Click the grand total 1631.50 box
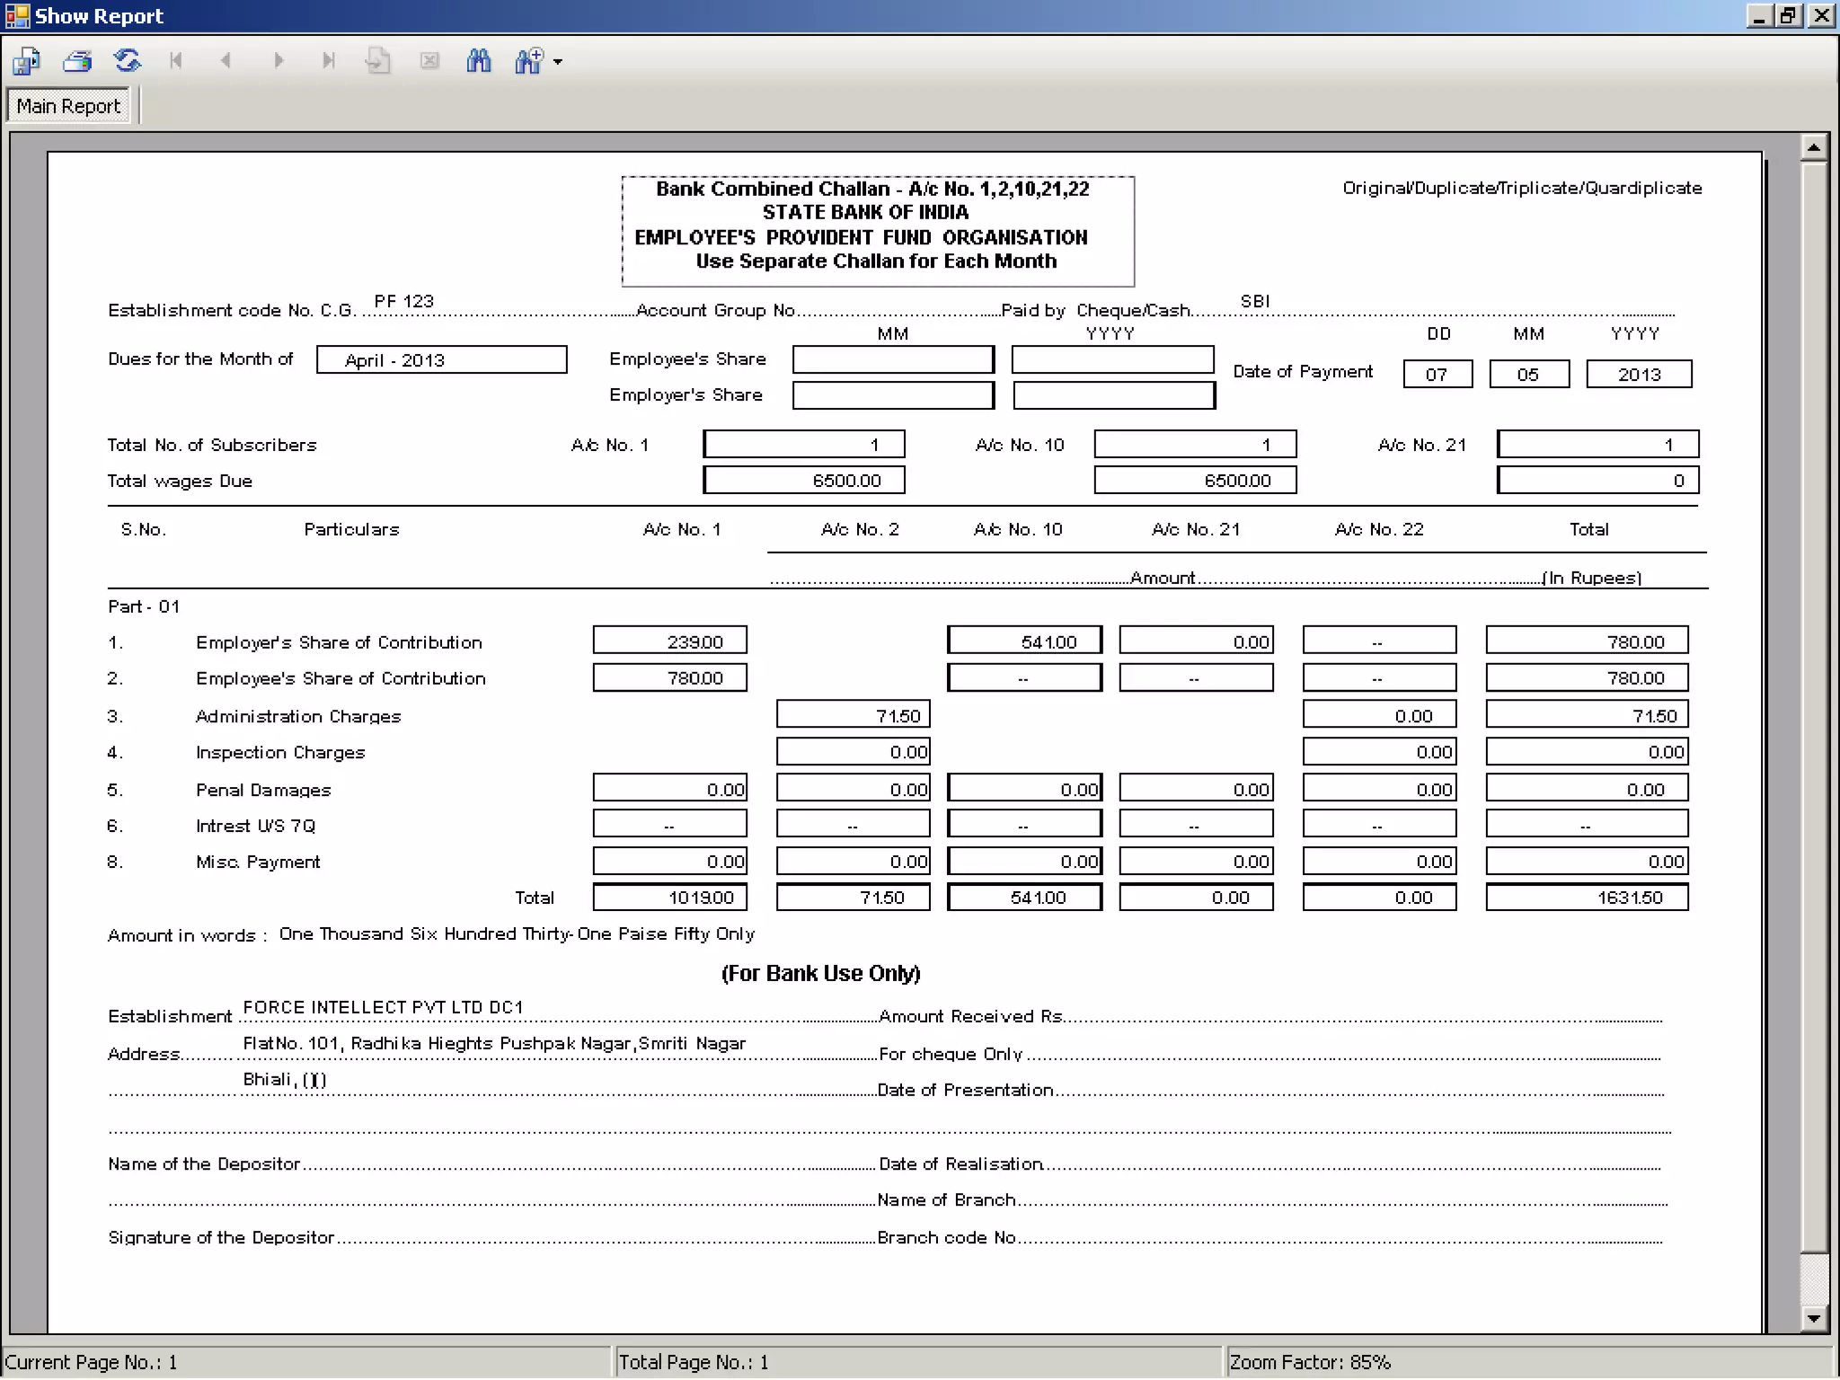This screenshot has width=1840, height=1380. pos(1587,898)
